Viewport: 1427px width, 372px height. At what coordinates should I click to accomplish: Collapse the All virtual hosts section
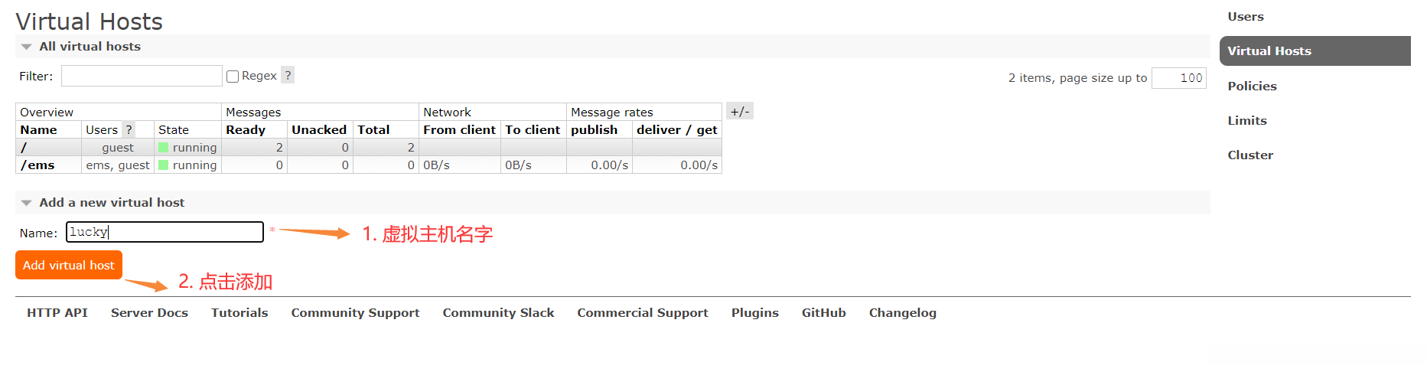point(90,47)
